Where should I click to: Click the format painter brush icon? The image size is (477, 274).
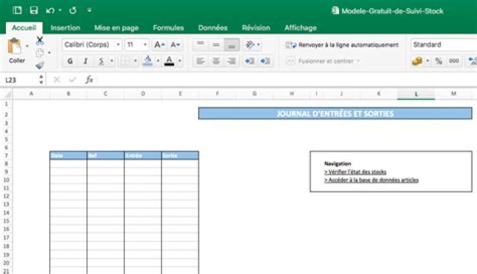click(40, 65)
